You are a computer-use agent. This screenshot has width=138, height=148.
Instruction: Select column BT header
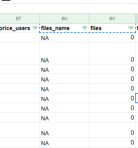(20, 19)
